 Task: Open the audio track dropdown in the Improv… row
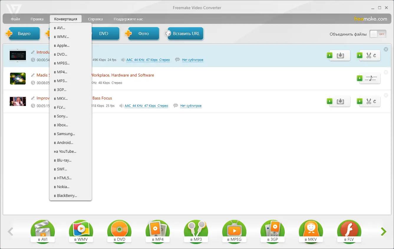pos(146,106)
